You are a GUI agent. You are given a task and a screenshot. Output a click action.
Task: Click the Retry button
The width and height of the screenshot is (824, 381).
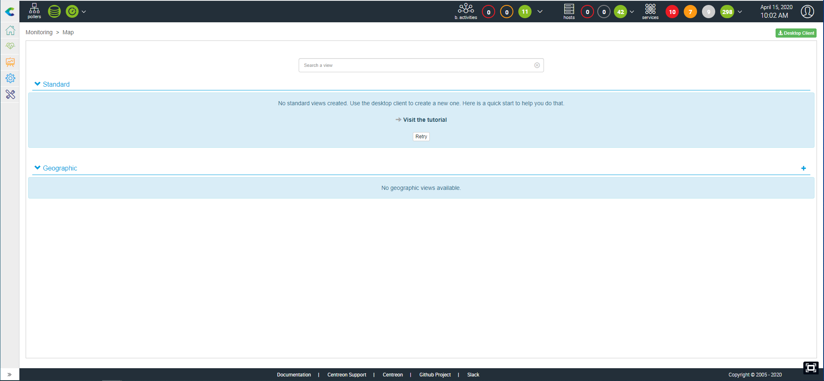click(421, 137)
